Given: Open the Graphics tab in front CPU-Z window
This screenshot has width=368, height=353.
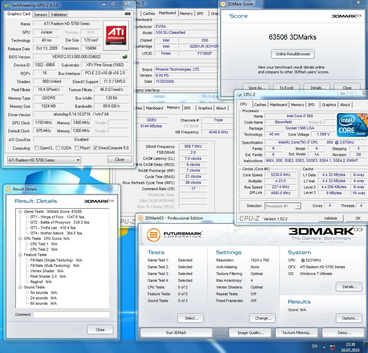Looking at the screenshot, I should [329, 105].
